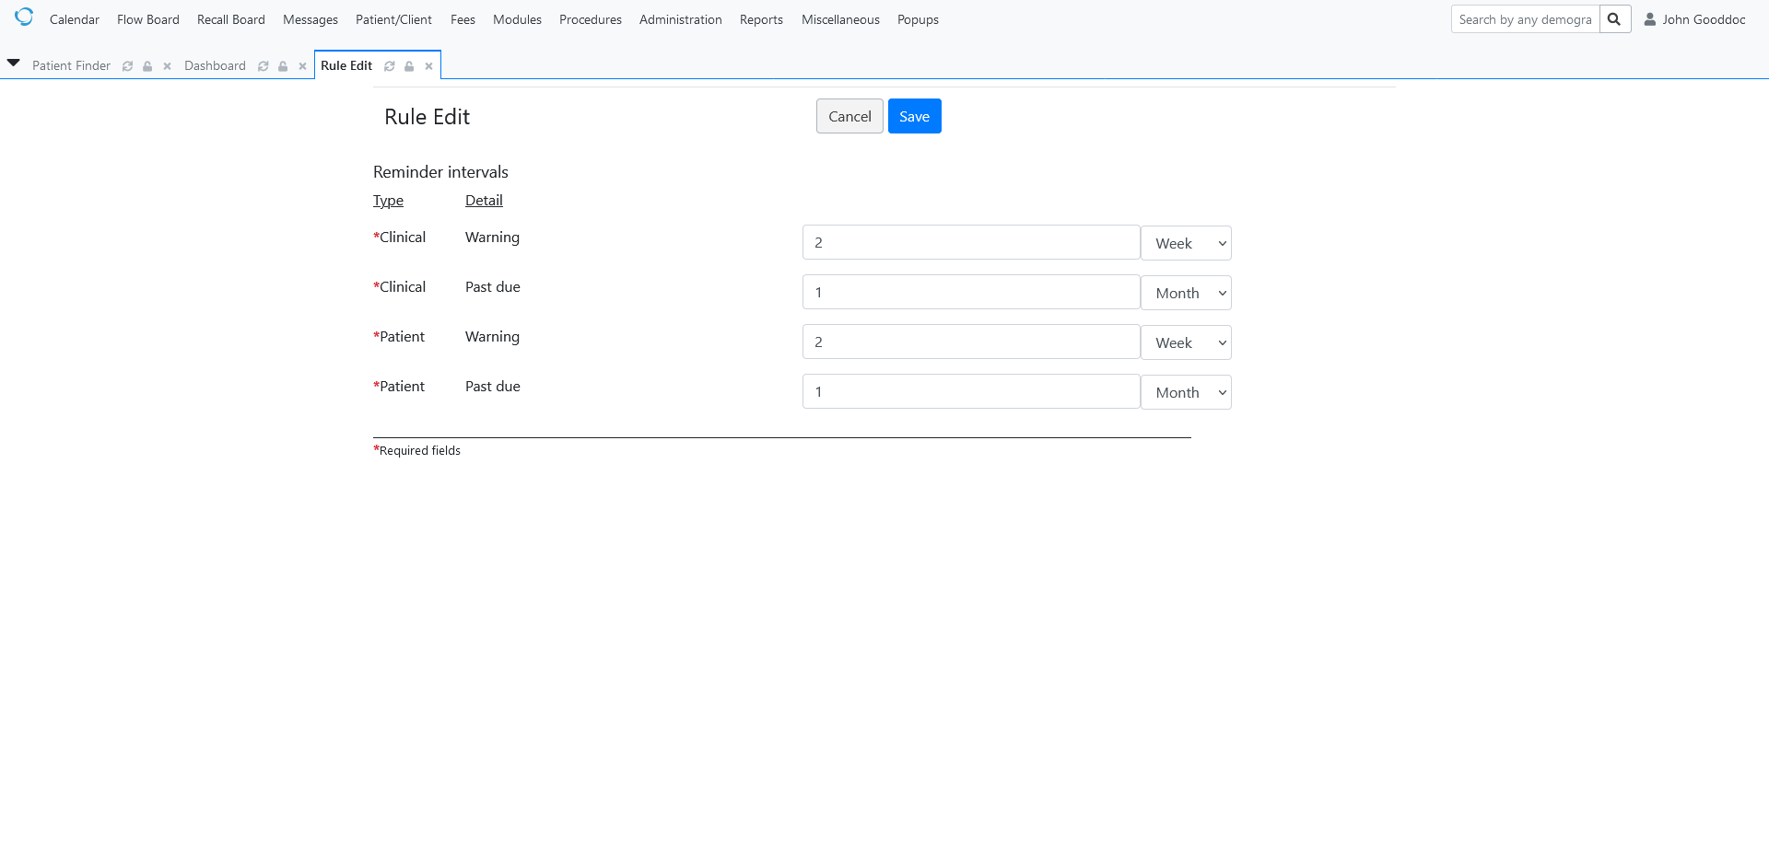Image resolution: width=1769 pixels, height=846 pixels.
Task: Click the search magnifier icon
Action: (x=1614, y=18)
